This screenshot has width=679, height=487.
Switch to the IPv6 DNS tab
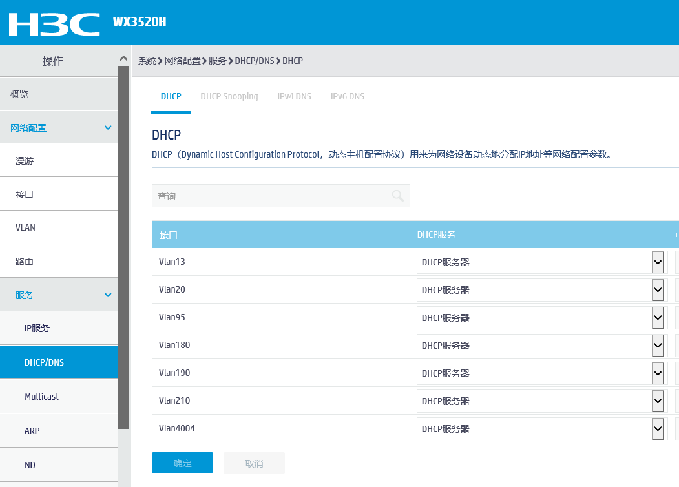coord(348,96)
